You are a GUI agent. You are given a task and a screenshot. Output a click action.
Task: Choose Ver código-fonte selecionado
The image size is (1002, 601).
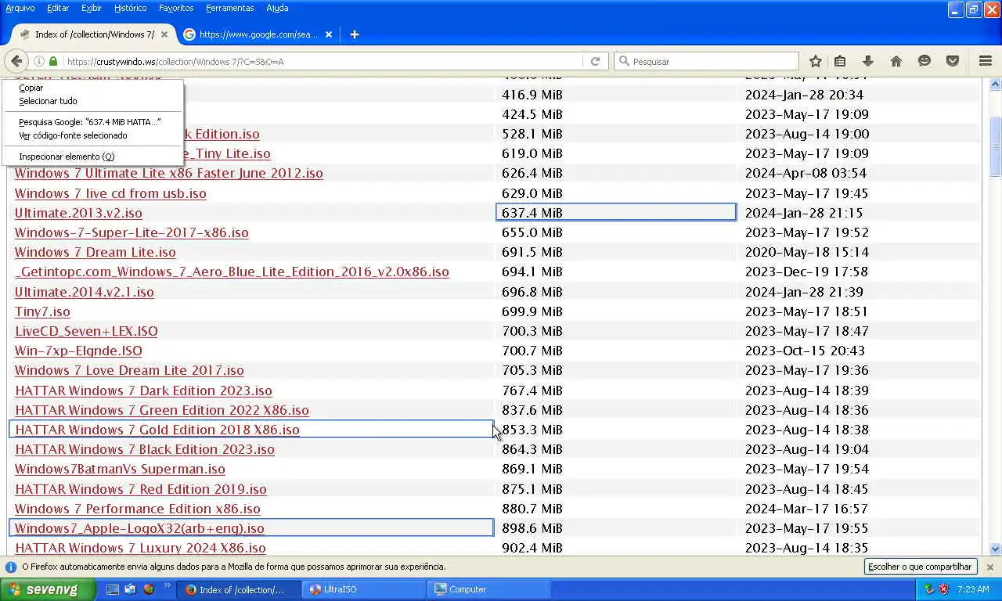[92, 135]
